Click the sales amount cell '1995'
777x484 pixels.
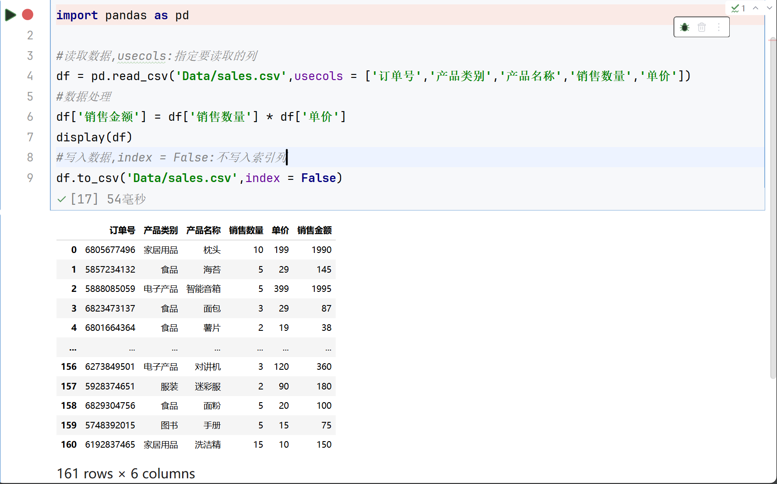[321, 289]
